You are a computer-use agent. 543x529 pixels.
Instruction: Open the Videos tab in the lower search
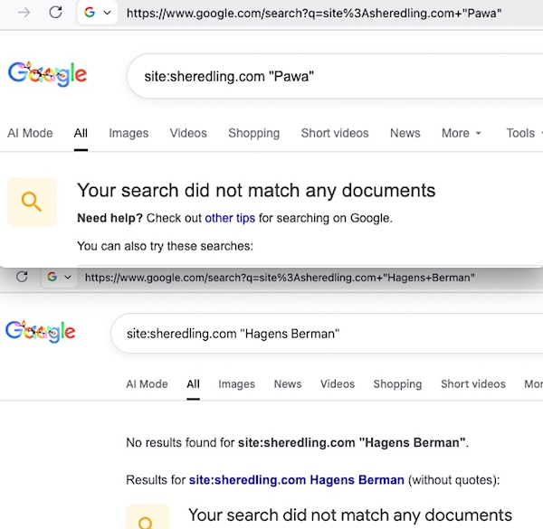(338, 383)
